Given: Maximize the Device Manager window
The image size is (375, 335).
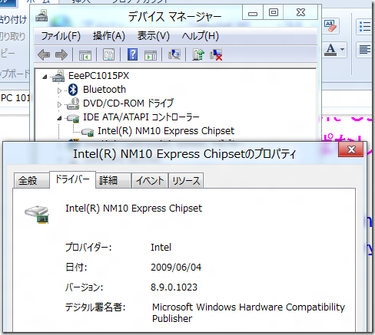Looking at the screenshot, I should coord(274,13).
